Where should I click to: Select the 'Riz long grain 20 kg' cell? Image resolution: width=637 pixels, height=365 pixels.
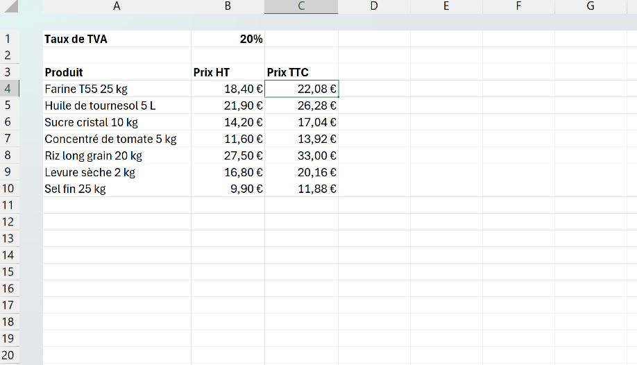(117, 155)
